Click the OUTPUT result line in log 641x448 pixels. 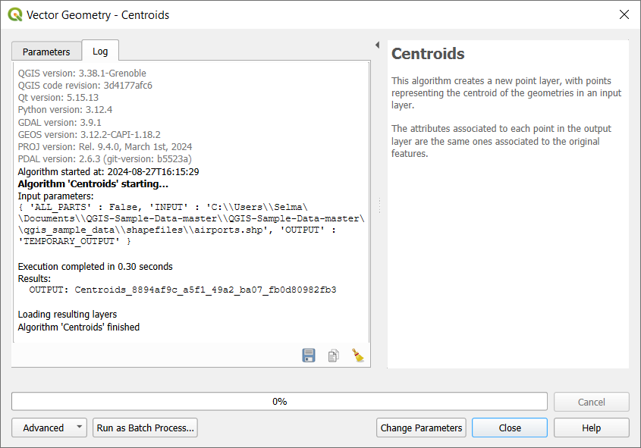pos(182,290)
